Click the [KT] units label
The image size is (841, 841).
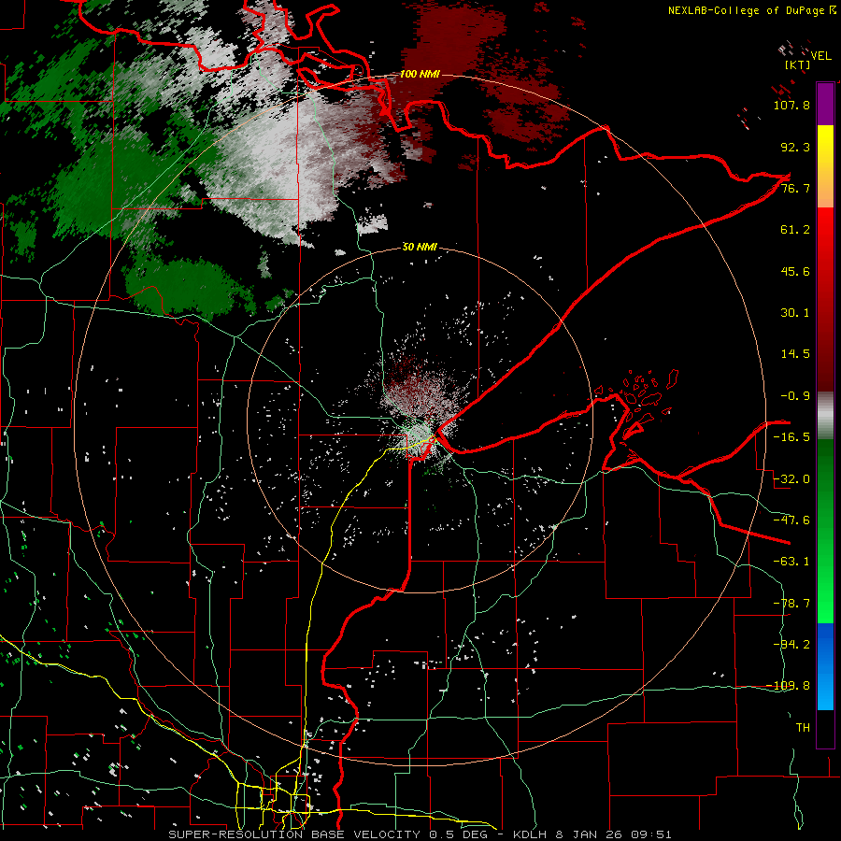click(x=797, y=64)
